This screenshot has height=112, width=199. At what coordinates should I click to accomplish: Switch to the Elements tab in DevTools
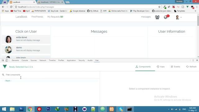pos(15,60)
